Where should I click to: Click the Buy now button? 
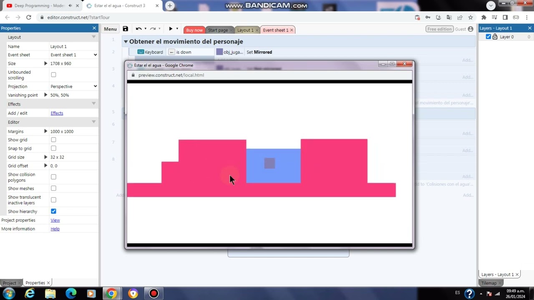click(x=194, y=30)
